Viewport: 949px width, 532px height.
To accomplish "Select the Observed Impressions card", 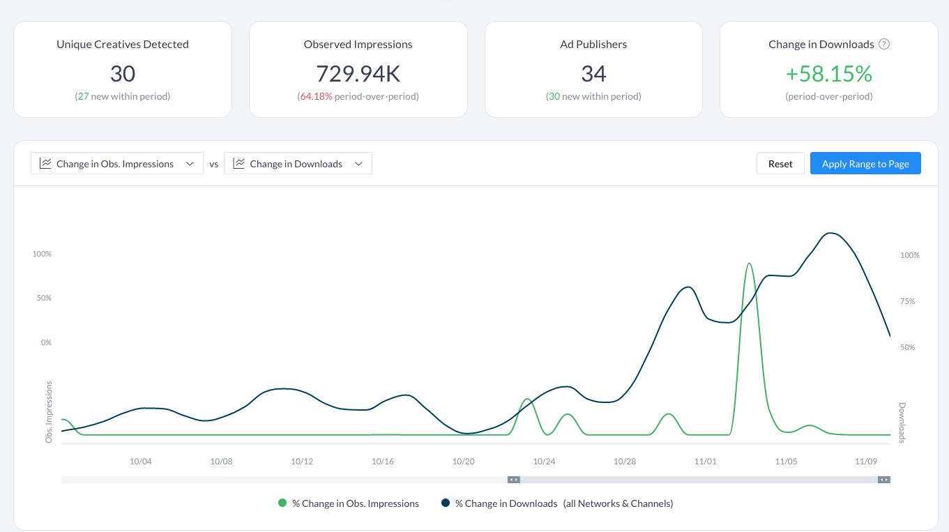I will (358, 69).
